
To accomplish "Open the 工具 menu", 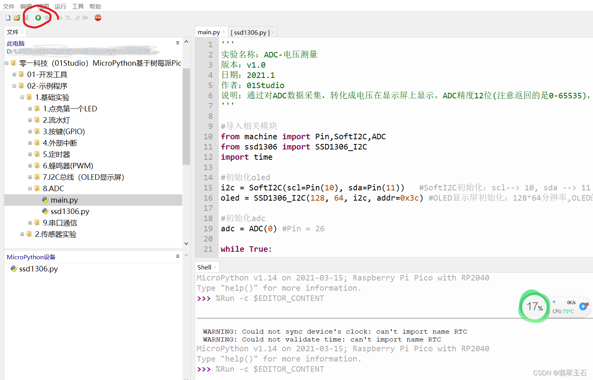I will tap(78, 6).
